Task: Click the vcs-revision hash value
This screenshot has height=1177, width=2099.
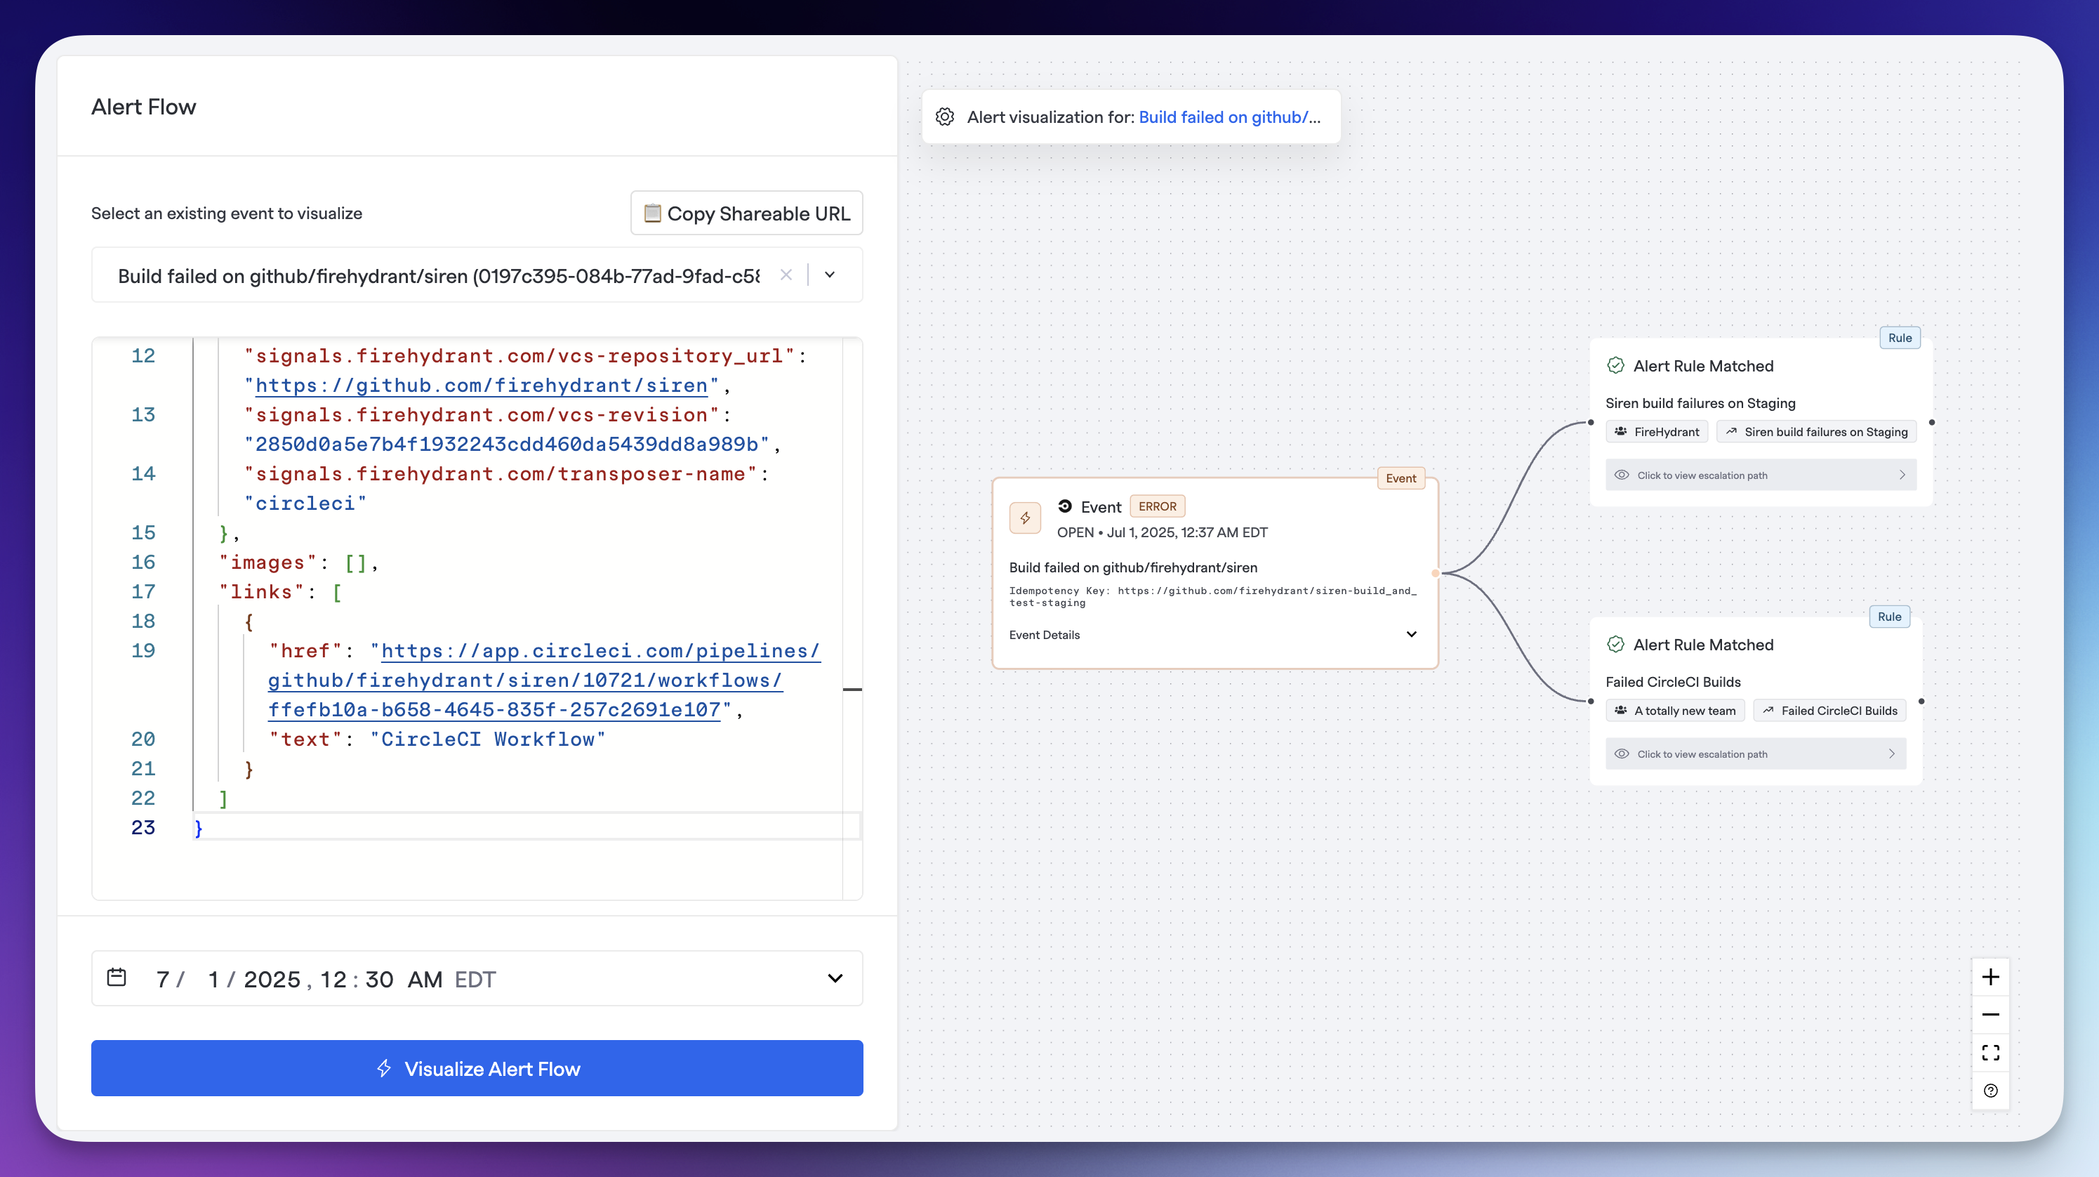Action: [x=506, y=445]
